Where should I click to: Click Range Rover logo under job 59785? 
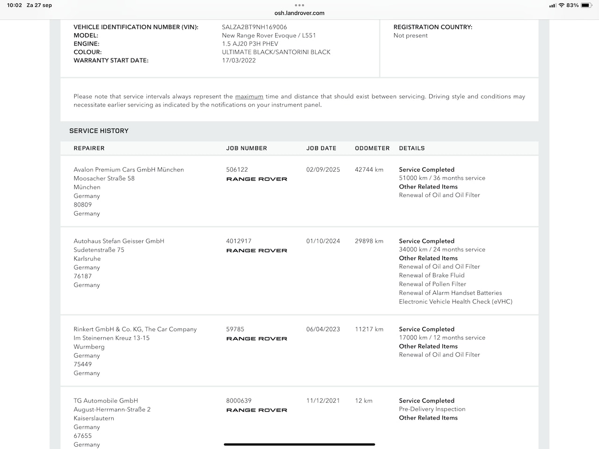pos(257,339)
